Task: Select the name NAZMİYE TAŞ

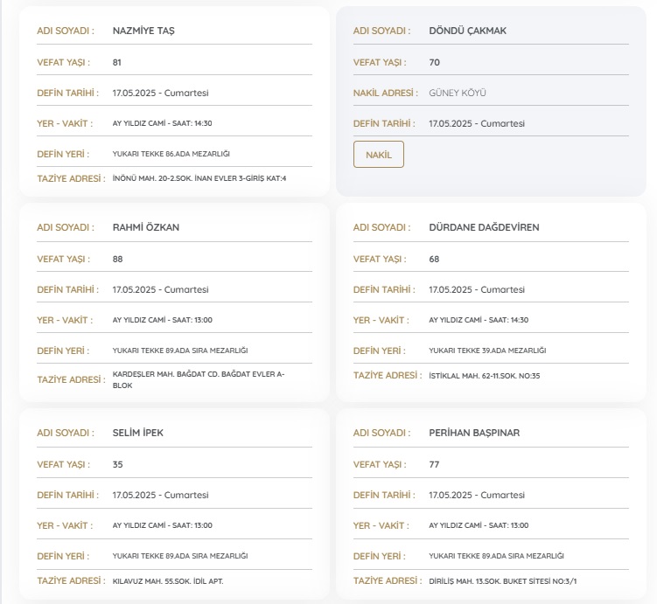Action: (143, 31)
